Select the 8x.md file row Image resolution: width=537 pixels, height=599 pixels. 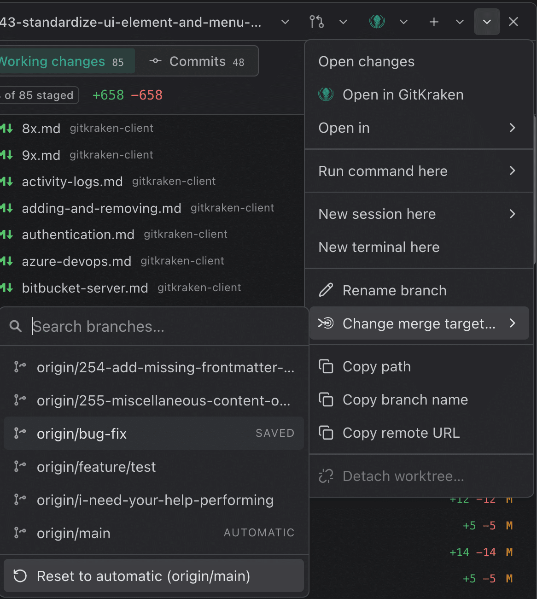click(152, 128)
